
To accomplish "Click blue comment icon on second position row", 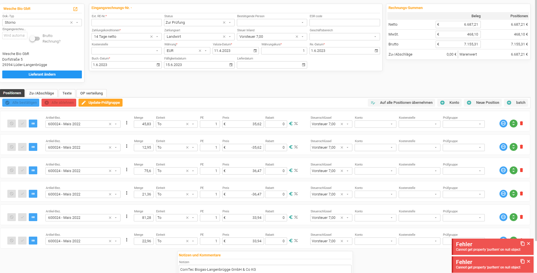I will point(503,147).
